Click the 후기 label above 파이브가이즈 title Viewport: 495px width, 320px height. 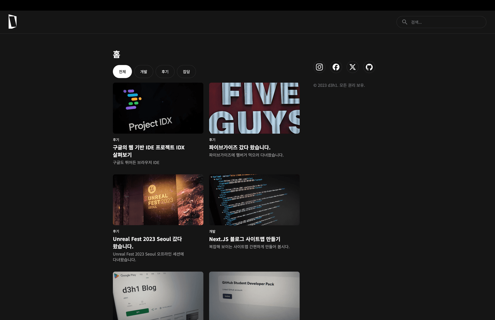212,140
